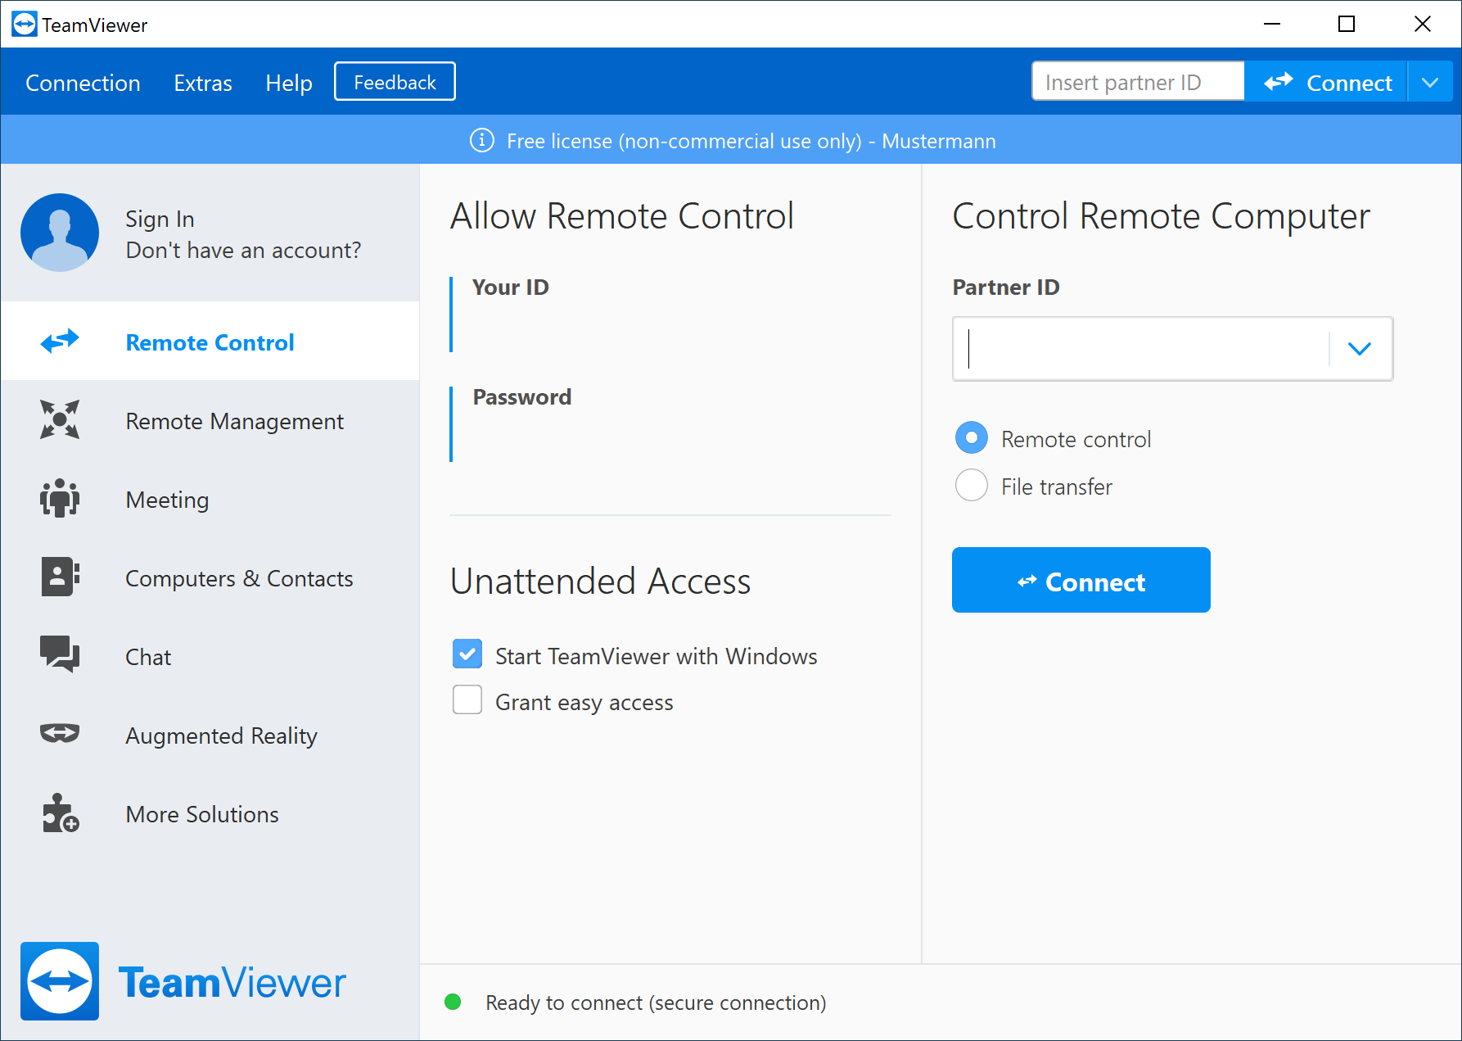Click the profile avatar icon
This screenshot has width=1462, height=1041.
pyautogui.click(x=60, y=233)
